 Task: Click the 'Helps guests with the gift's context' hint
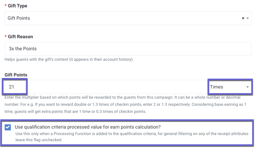point(69,60)
